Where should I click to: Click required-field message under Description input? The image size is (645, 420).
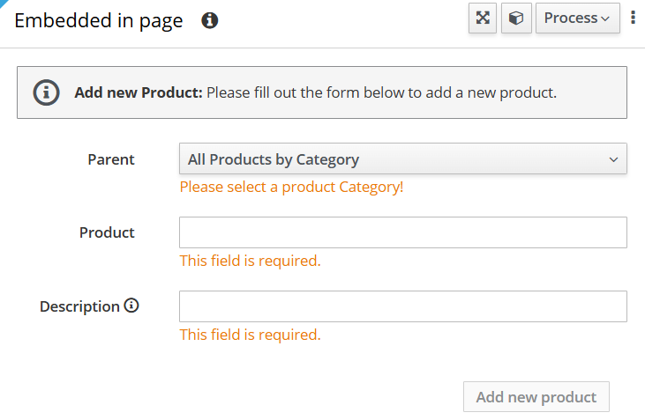[x=250, y=335]
